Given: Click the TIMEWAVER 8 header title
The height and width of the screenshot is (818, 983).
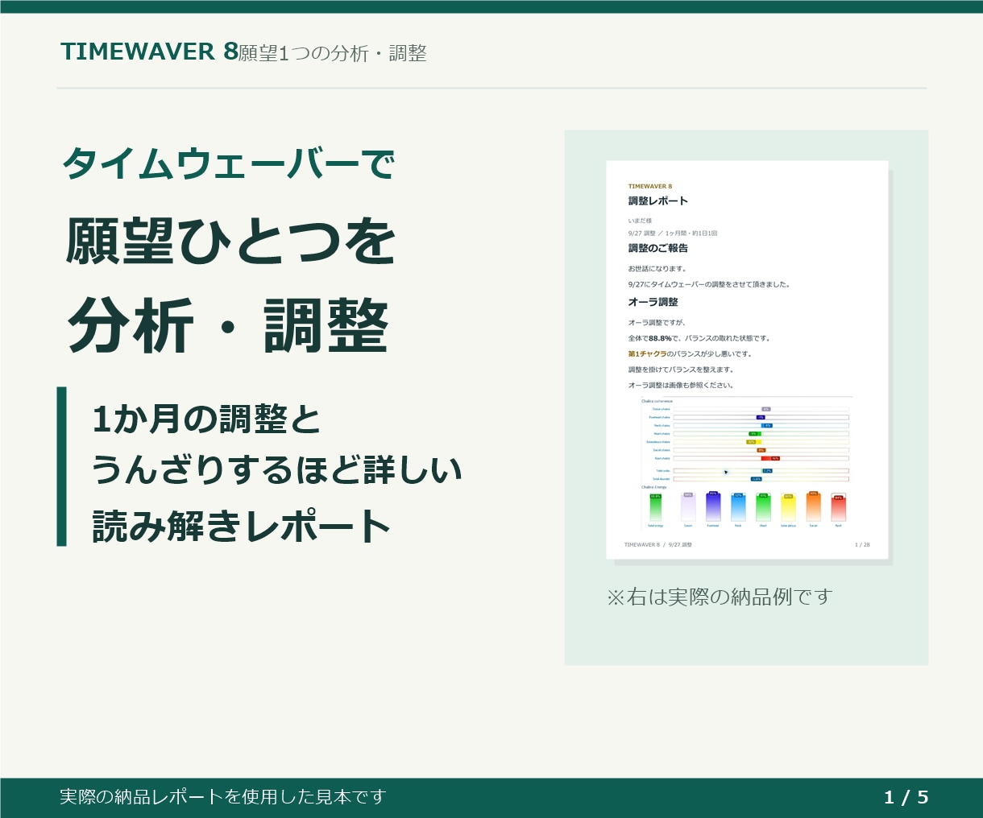Looking at the screenshot, I should pos(149,52).
